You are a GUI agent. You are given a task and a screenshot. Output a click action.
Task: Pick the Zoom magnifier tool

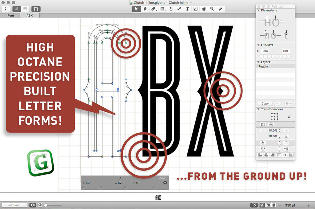point(212,9)
